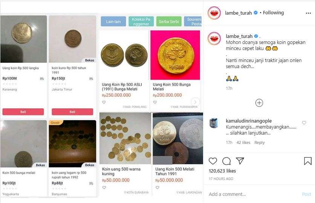Open the lambe_turah header profile picture

tap(214, 13)
